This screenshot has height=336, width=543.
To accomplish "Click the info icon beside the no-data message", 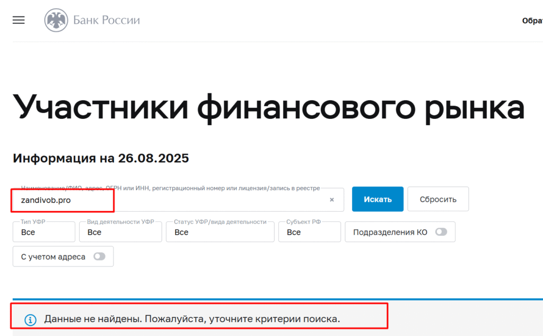I will click(31, 320).
